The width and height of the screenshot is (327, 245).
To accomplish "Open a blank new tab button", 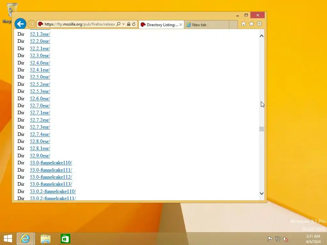I will [x=233, y=25].
